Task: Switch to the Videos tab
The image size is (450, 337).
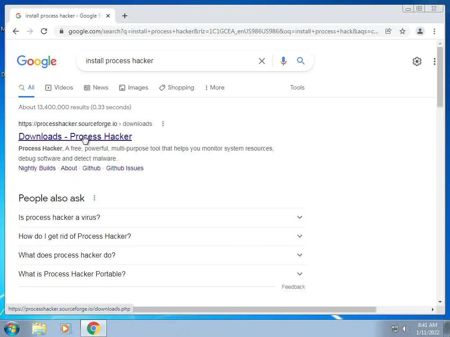Action: click(59, 88)
